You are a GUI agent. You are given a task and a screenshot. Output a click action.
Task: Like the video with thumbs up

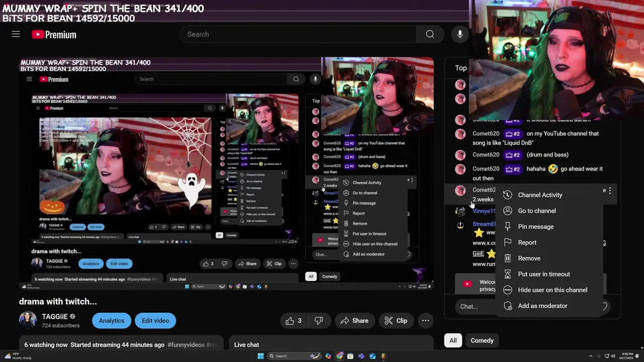(x=294, y=321)
